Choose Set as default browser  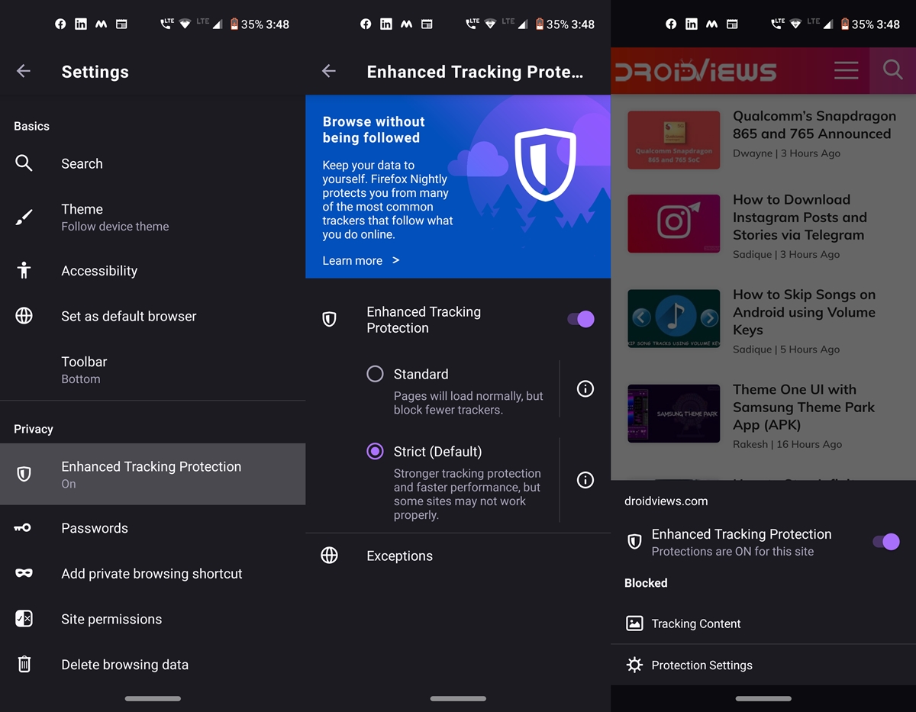click(x=153, y=316)
